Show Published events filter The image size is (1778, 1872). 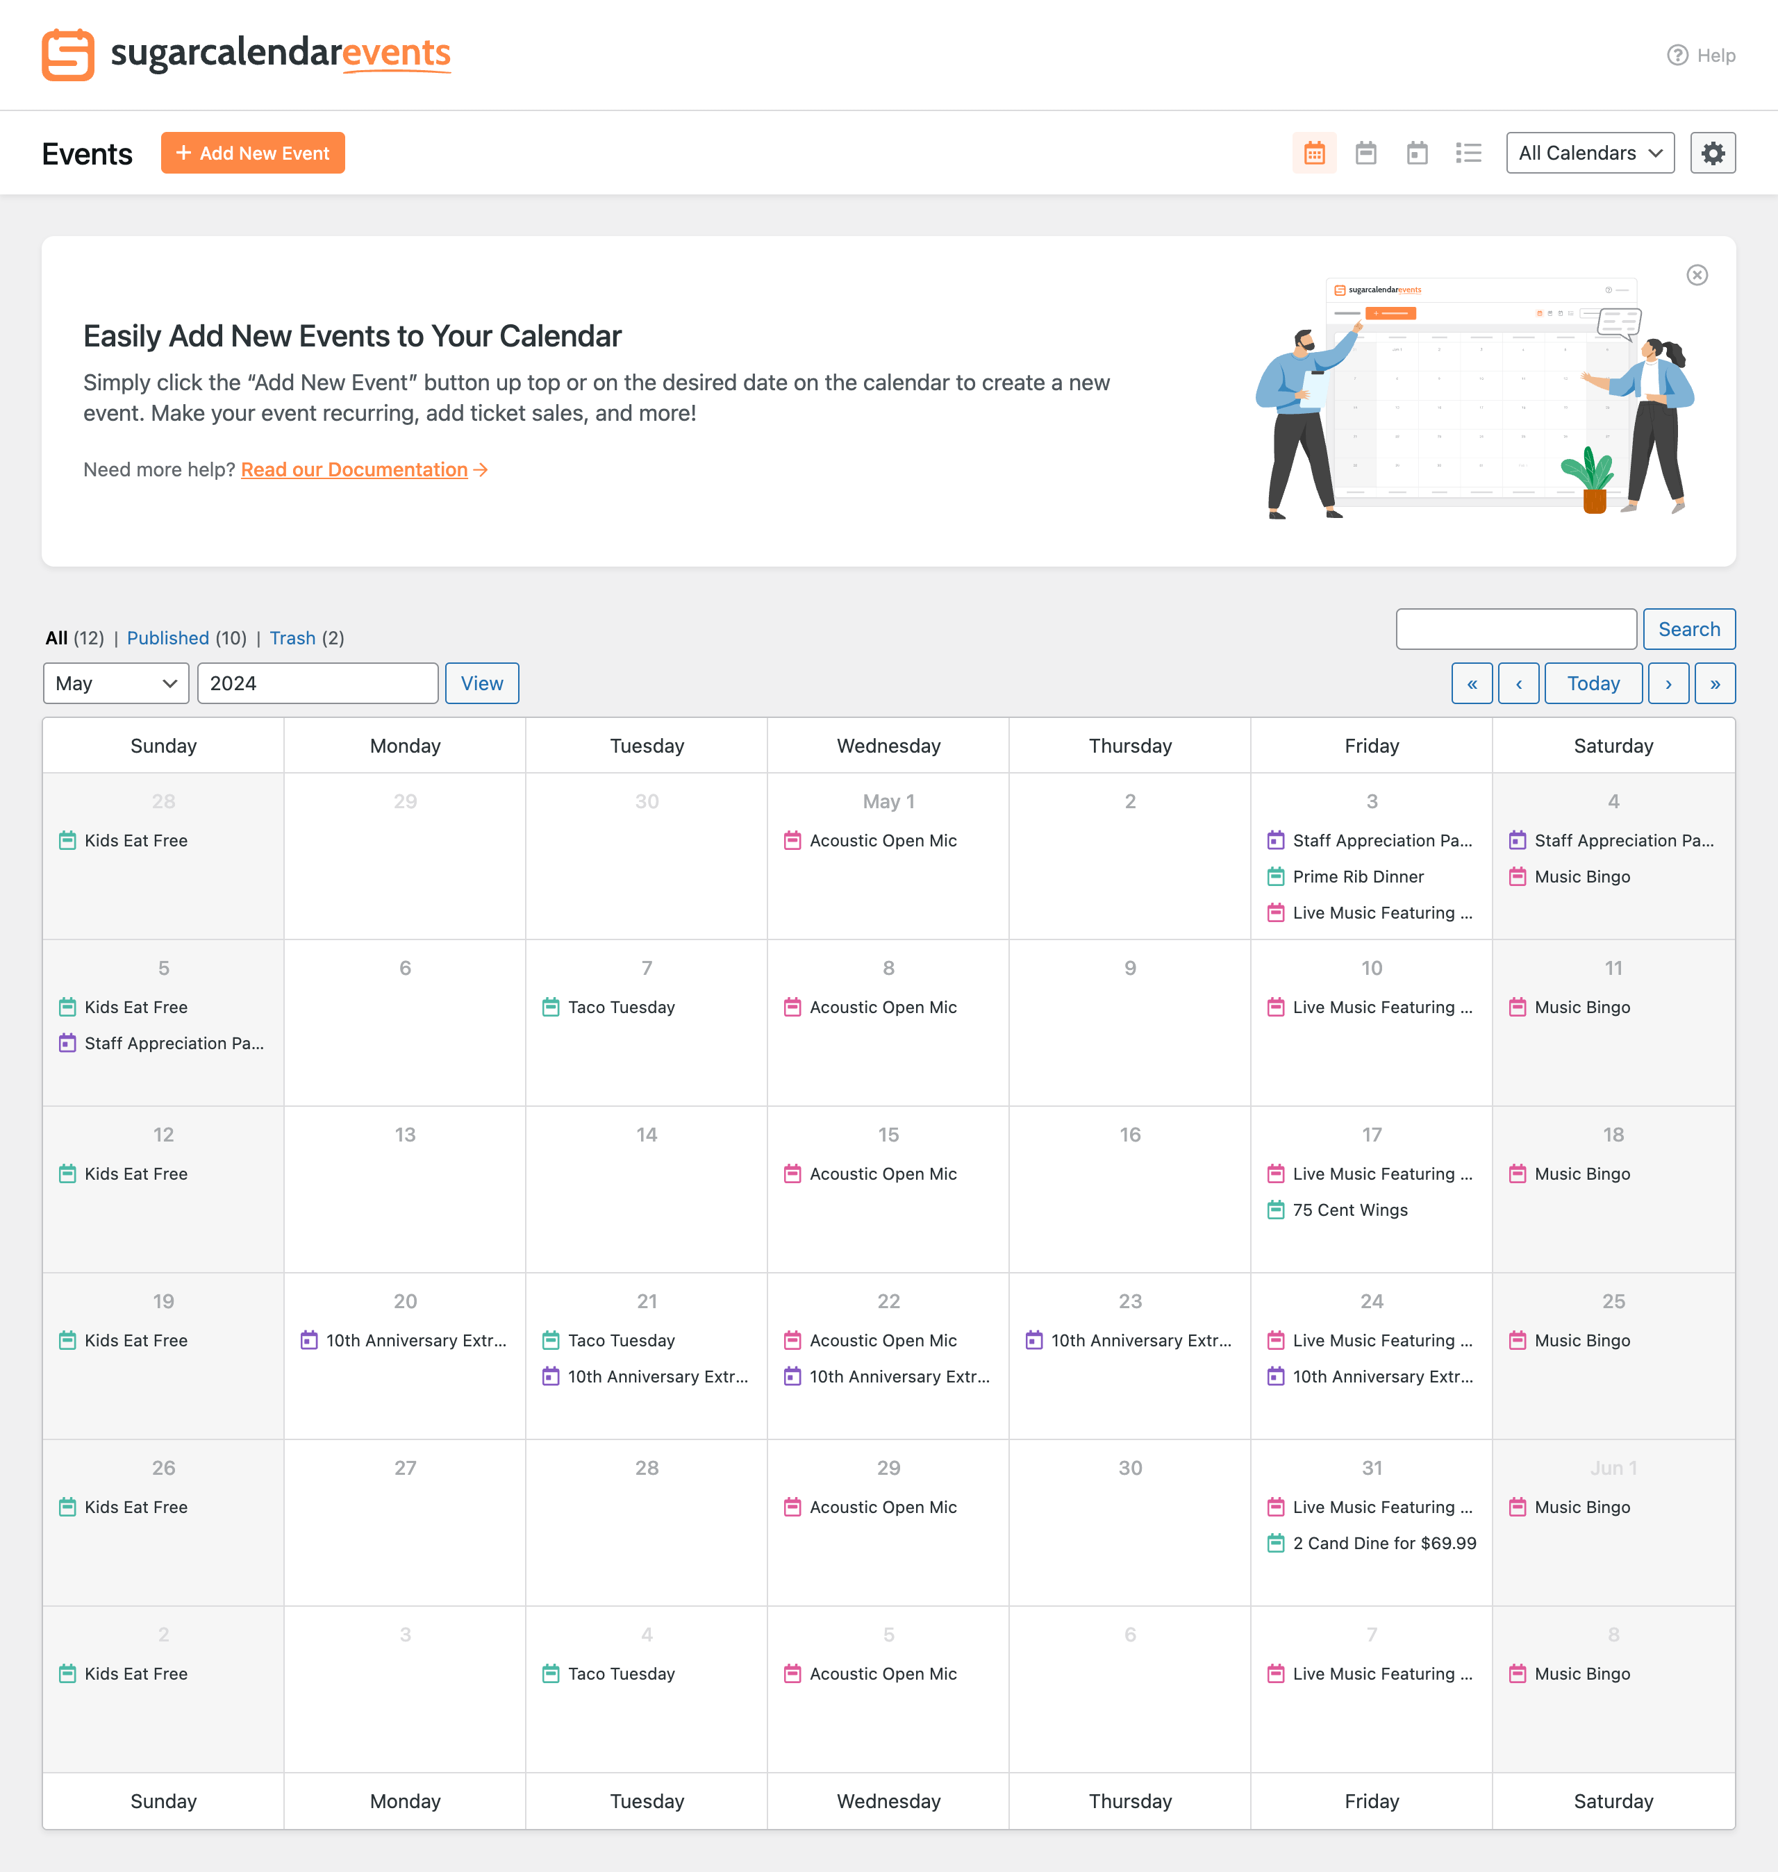(168, 637)
